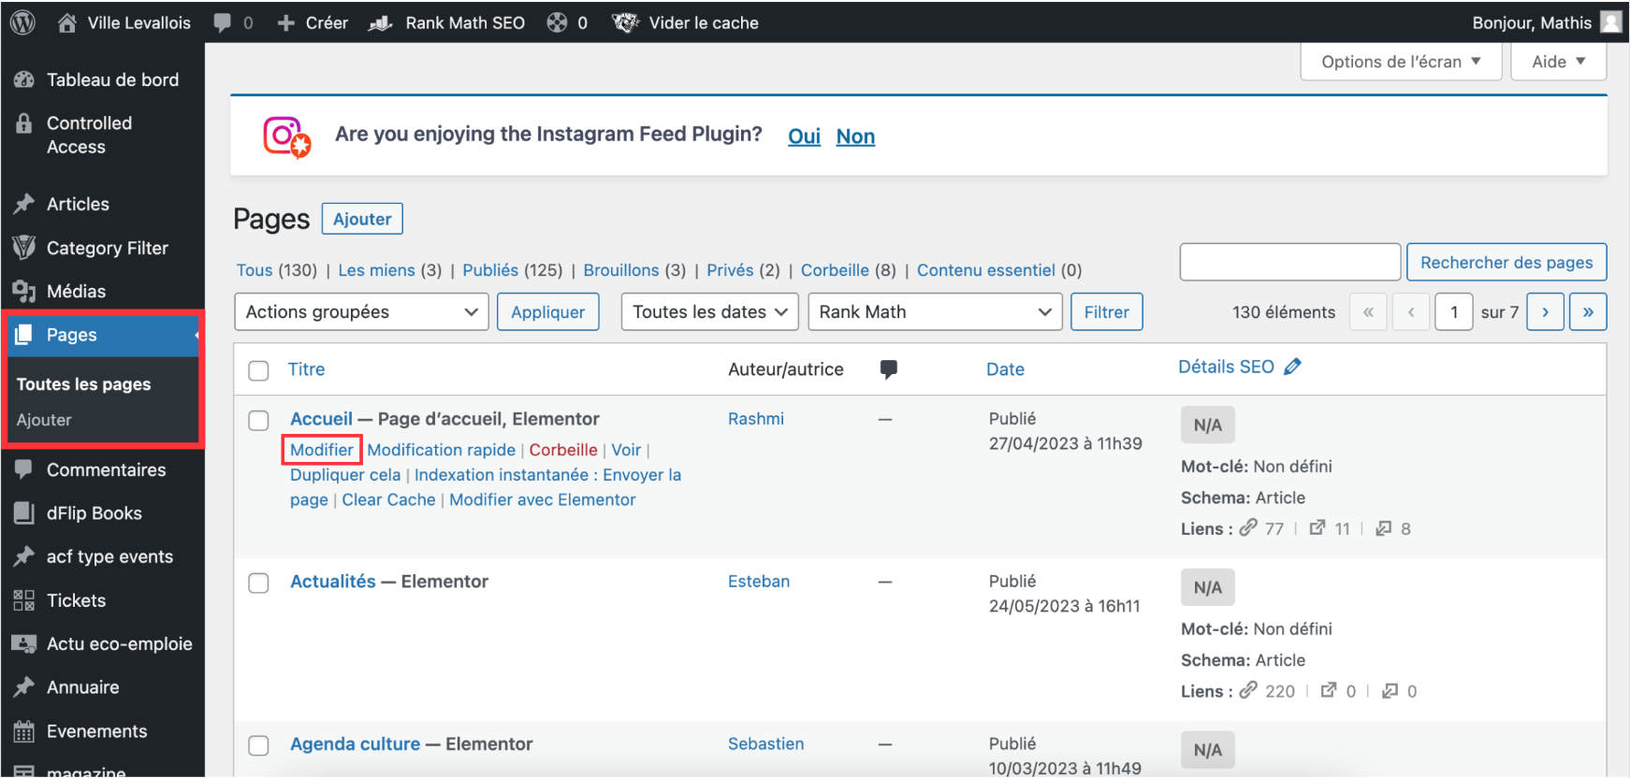Click the Rank Math SEO toolbar icon
Viewport: 1630px width, 778px height.
pos(381,22)
